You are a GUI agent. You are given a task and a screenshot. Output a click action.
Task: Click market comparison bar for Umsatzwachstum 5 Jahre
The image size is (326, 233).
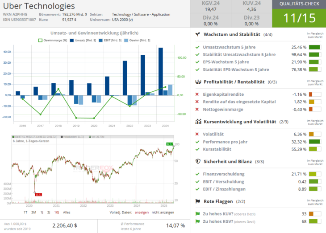[315, 47]
